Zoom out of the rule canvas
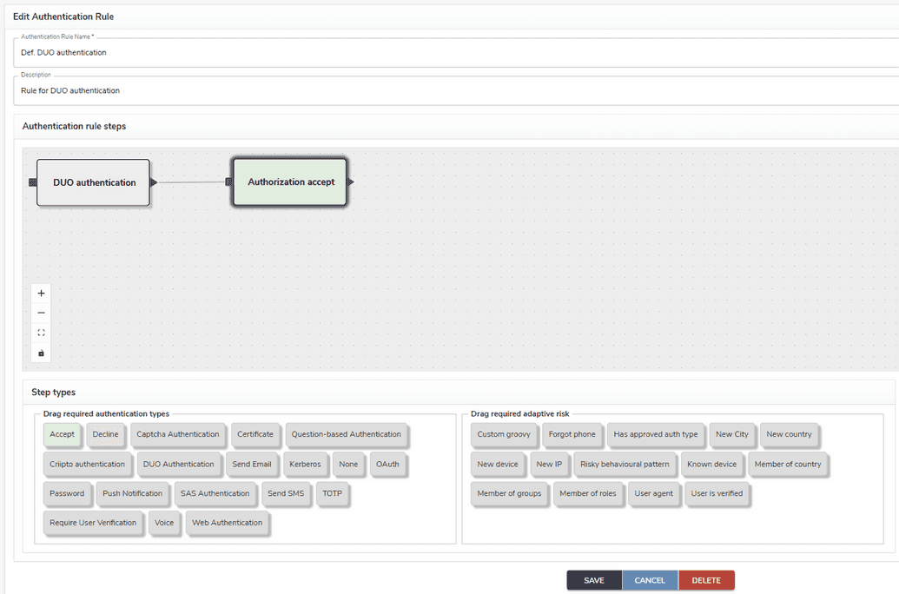The height and width of the screenshot is (594, 899). [41, 313]
